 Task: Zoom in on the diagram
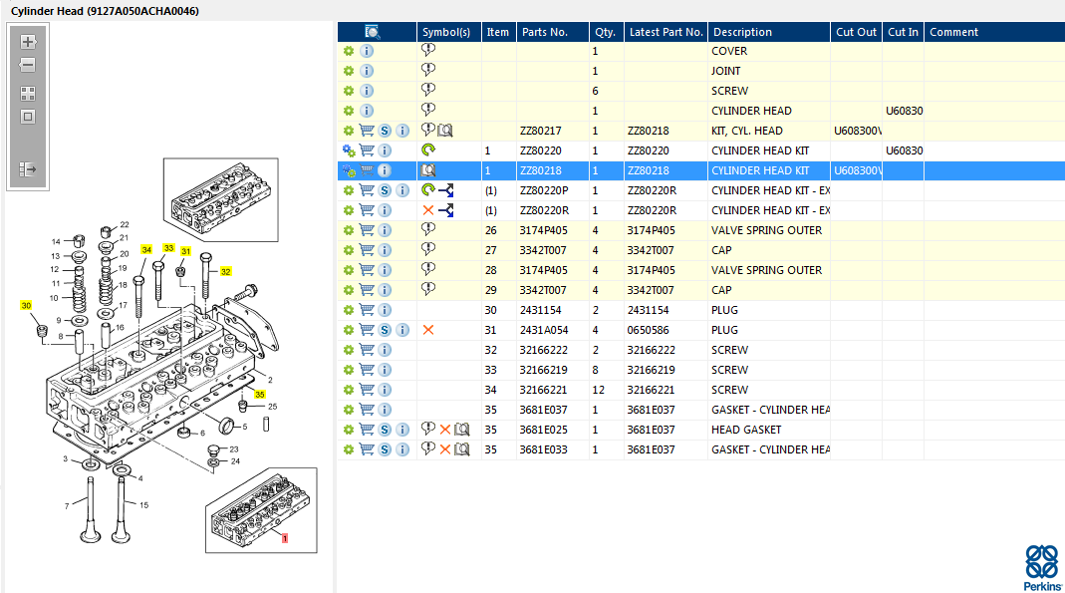(28, 42)
